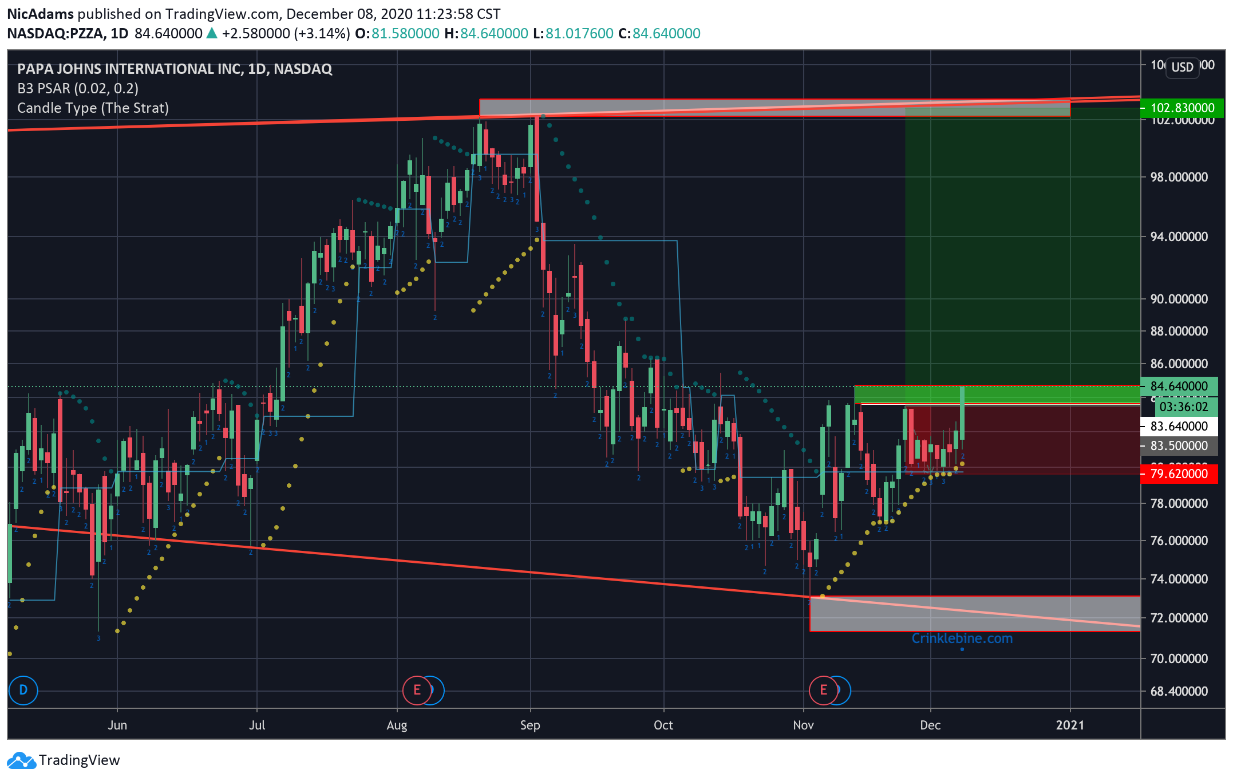The width and height of the screenshot is (1233, 781).
Task: Click the 83.500000 gray price label
Action: [1179, 446]
